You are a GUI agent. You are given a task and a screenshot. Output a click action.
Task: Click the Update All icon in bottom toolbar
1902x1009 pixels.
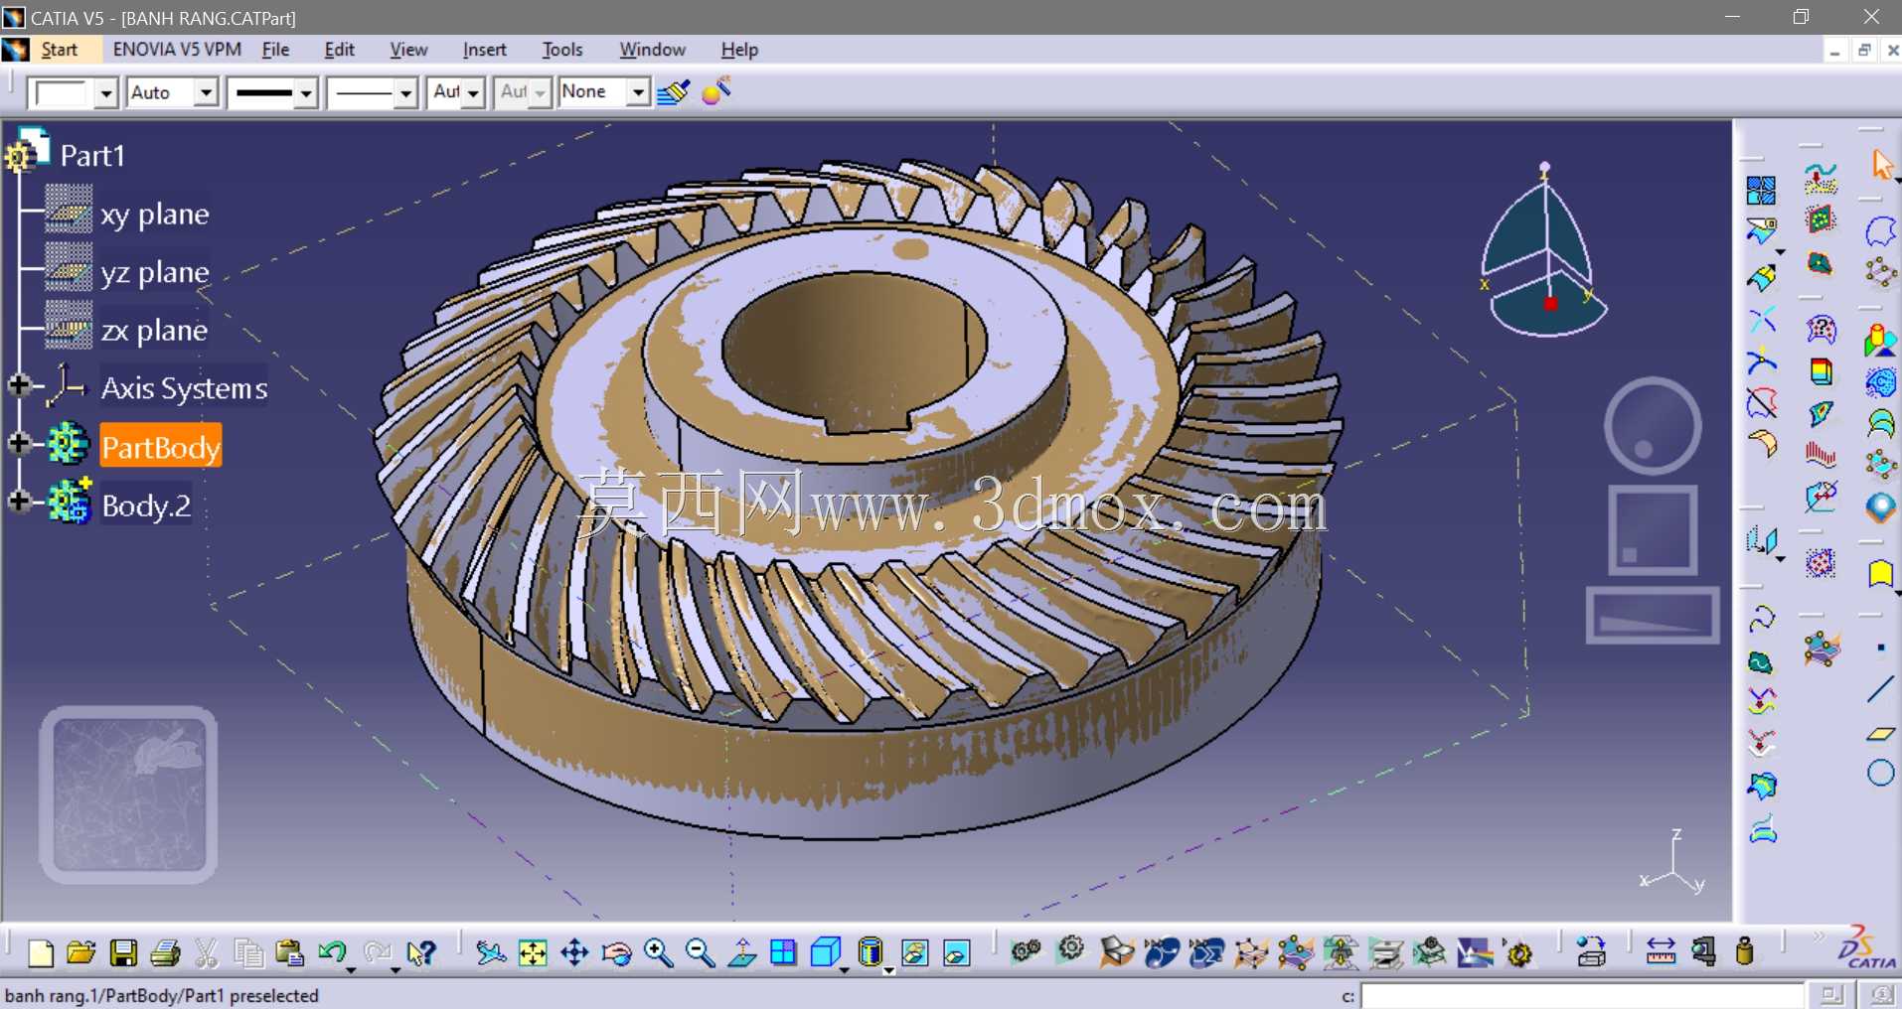(1518, 953)
